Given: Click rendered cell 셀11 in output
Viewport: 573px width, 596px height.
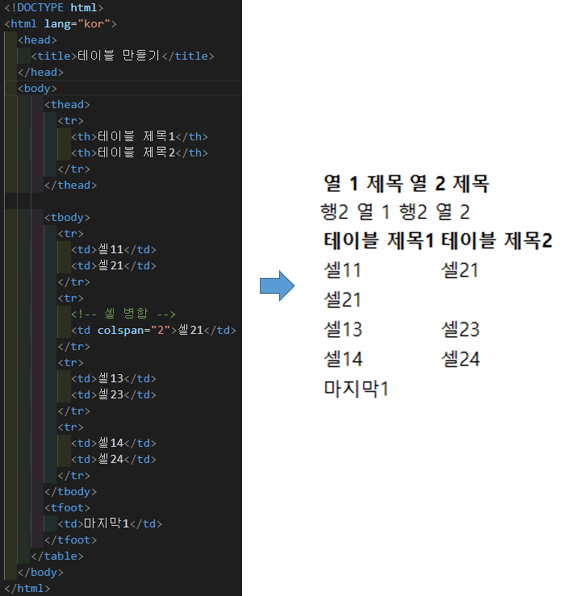Looking at the screenshot, I should point(342,270).
